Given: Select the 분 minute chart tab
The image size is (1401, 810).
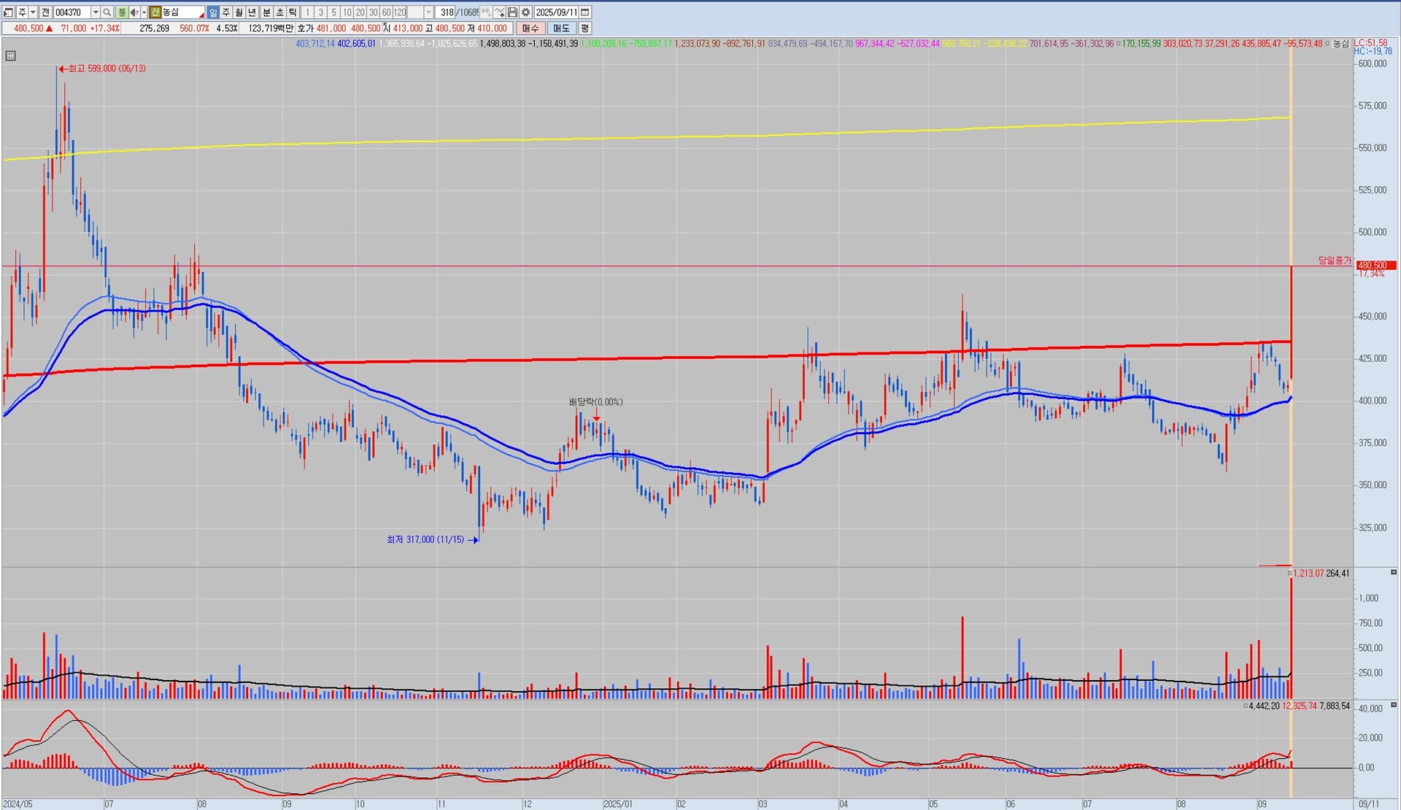Looking at the screenshot, I should pyautogui.click(x=266, y=12).
